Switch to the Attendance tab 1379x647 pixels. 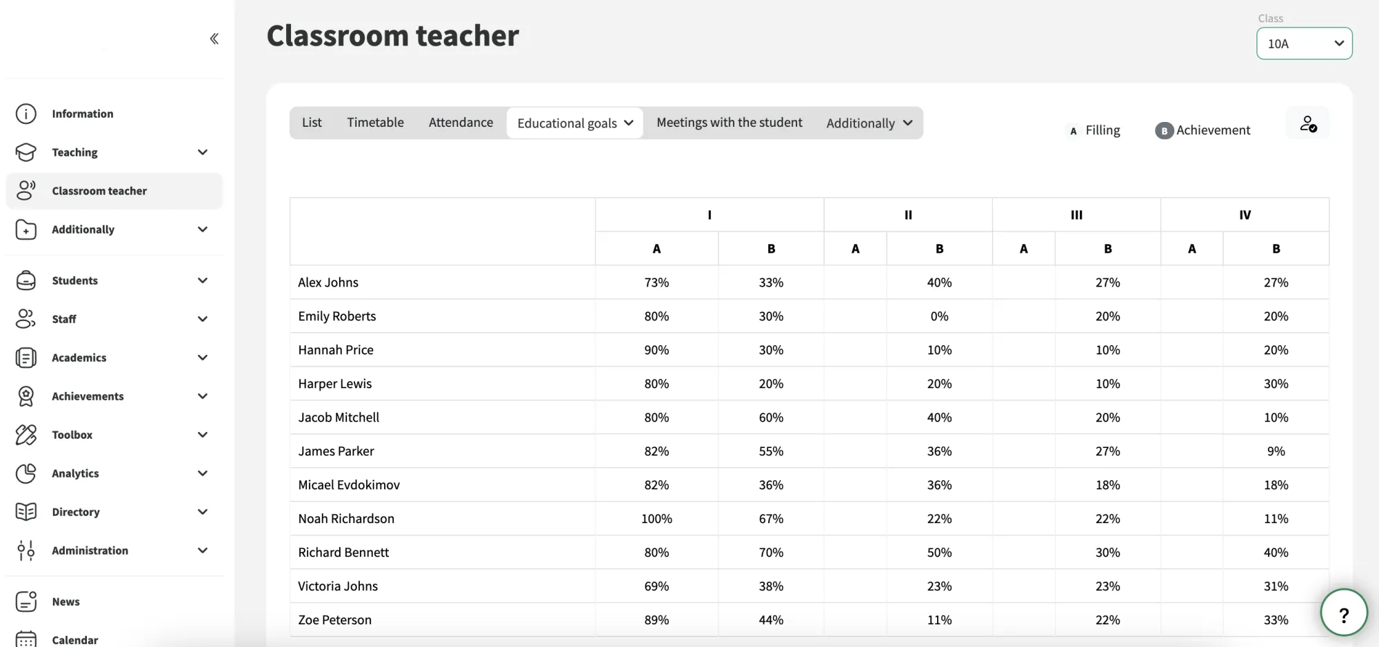pyautogui.click(x=461, y=123)
